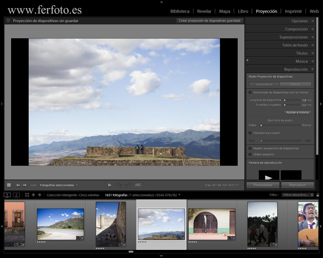The width and height of the screenshot is (323, 258).
Task: Click Crear proyección de diapositivas guardada
Action: click(210, 20)
